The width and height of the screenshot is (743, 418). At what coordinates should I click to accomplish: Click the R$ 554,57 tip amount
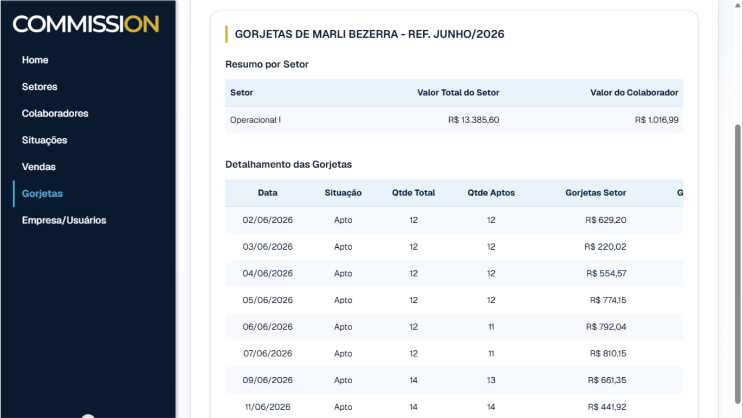pyautogui.click(x=606, y=273)
